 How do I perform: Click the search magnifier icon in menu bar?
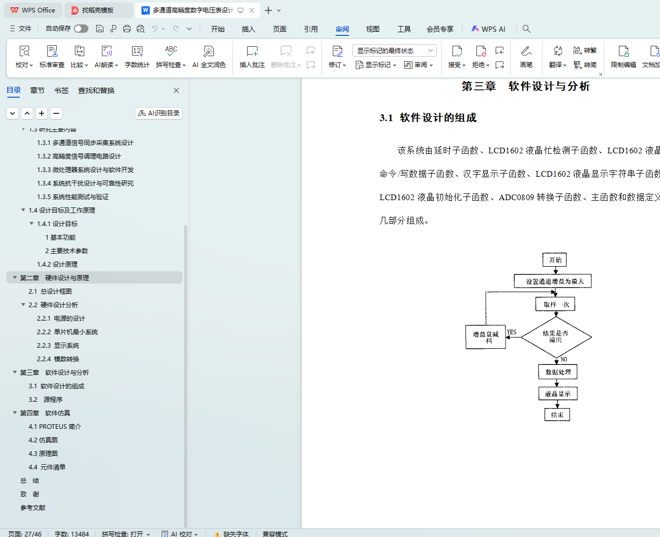tap(526, 29)
